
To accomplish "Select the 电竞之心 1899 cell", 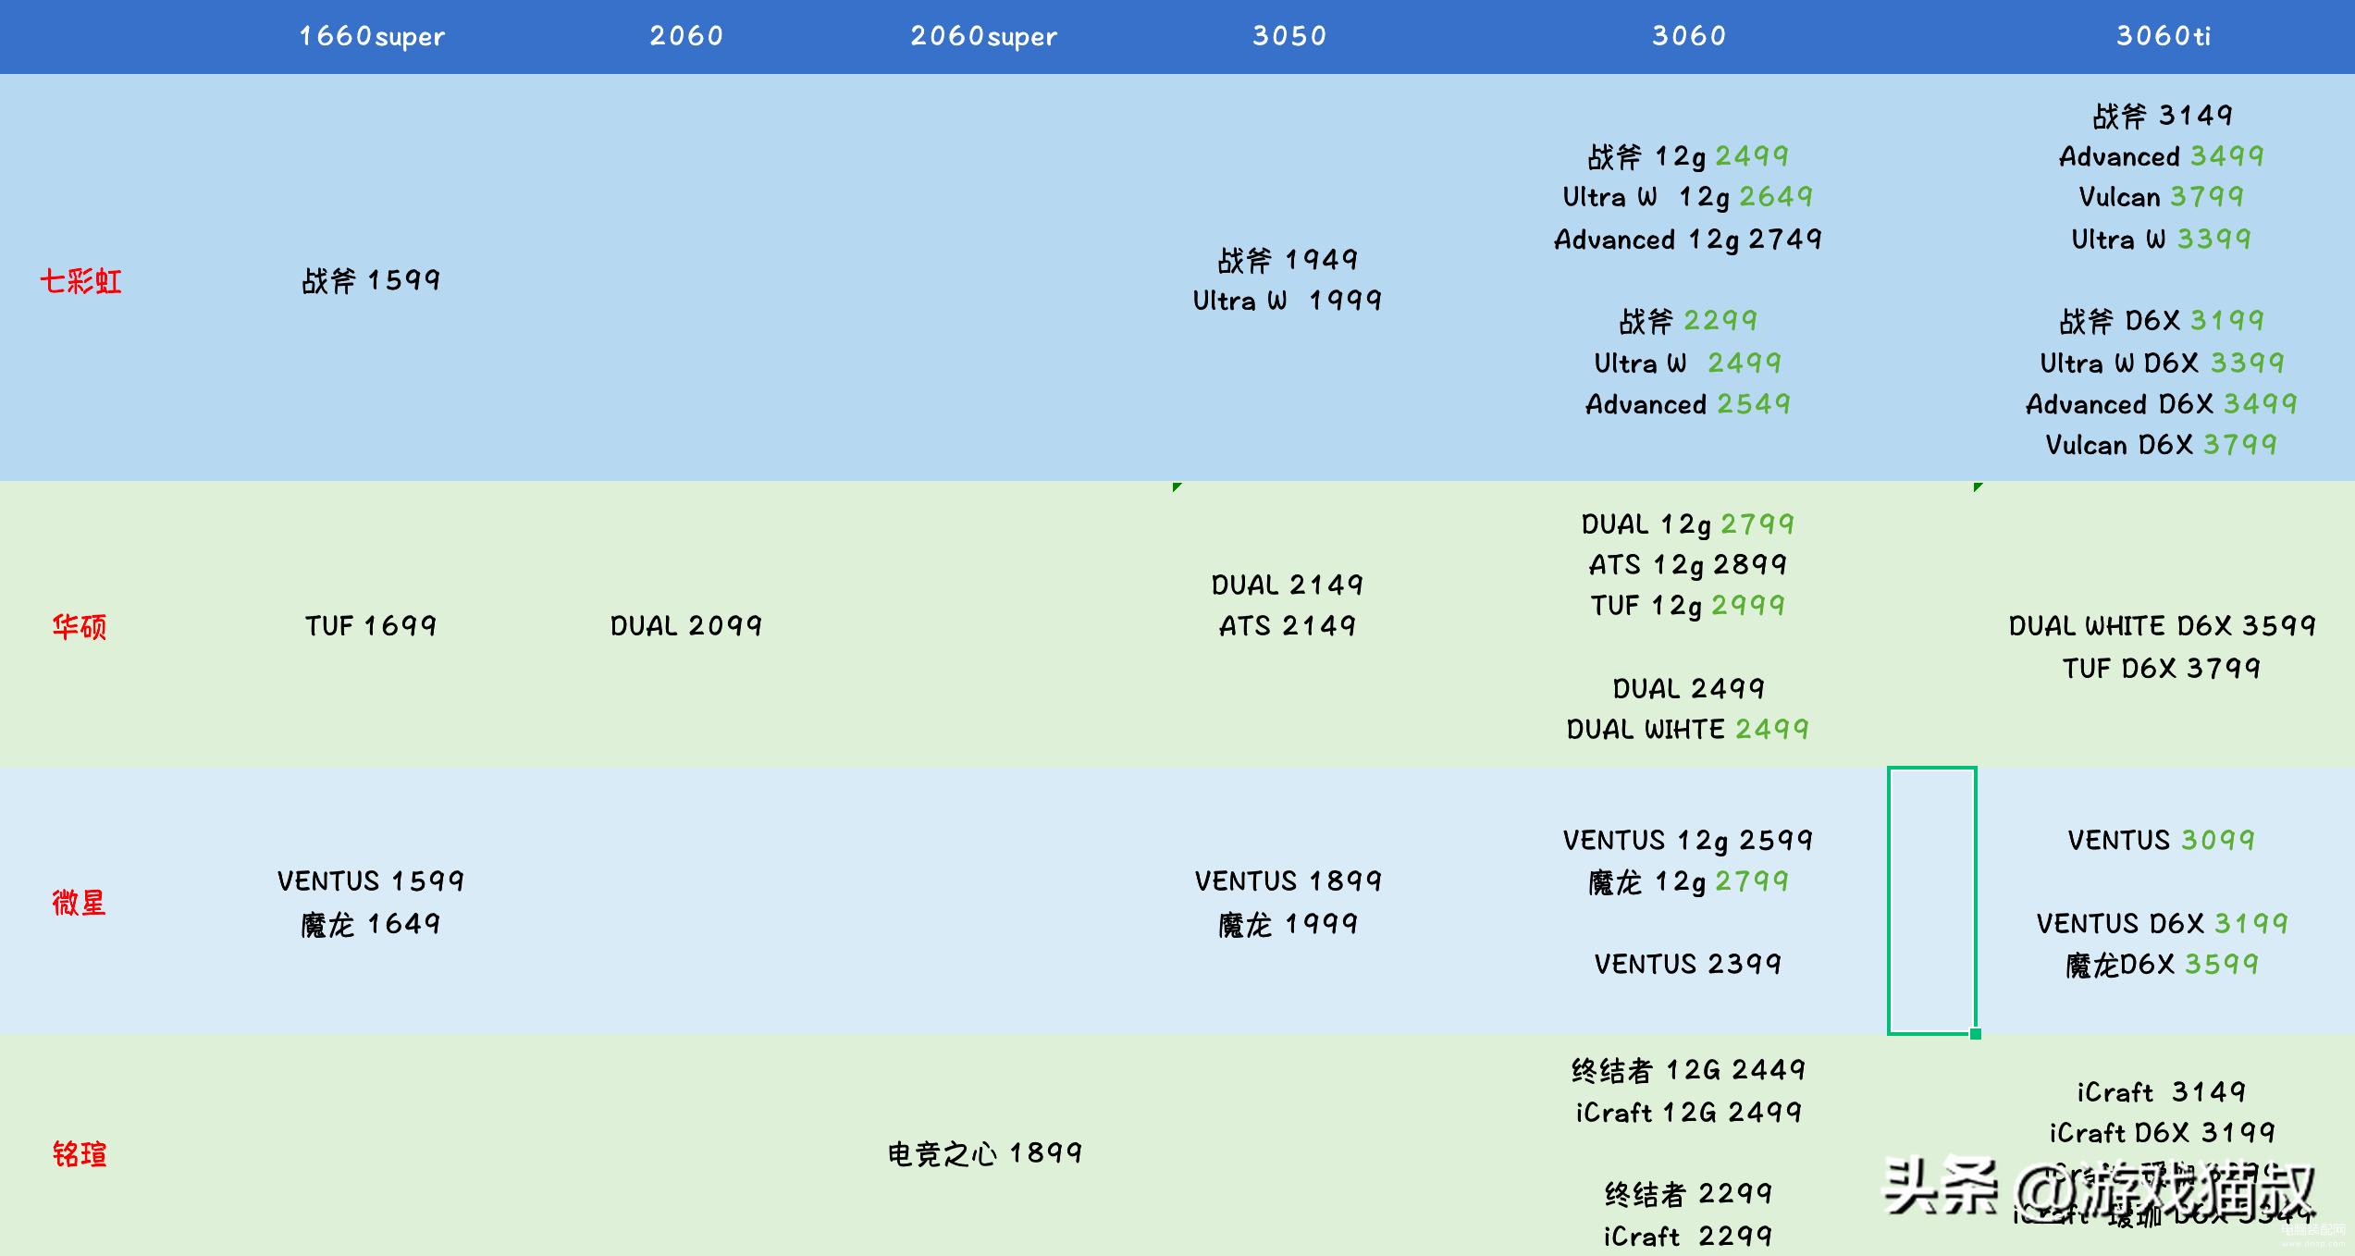I will point(984,1153).
